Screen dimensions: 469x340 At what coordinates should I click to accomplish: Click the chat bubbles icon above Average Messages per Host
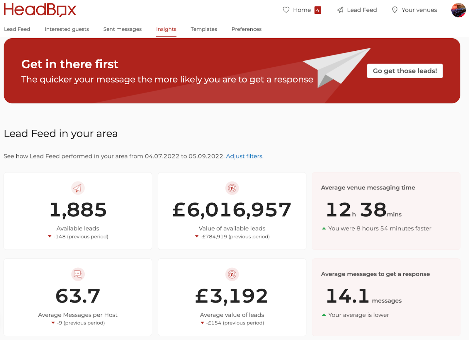click(x=78, y=274)
